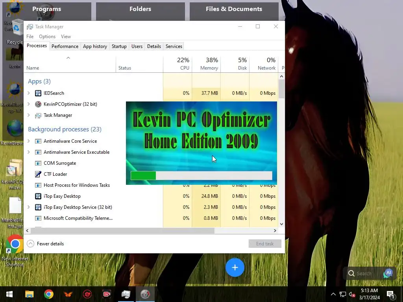Click Host Process for Windows Tasks icon
403x302 pixels.
click(38, 185)
